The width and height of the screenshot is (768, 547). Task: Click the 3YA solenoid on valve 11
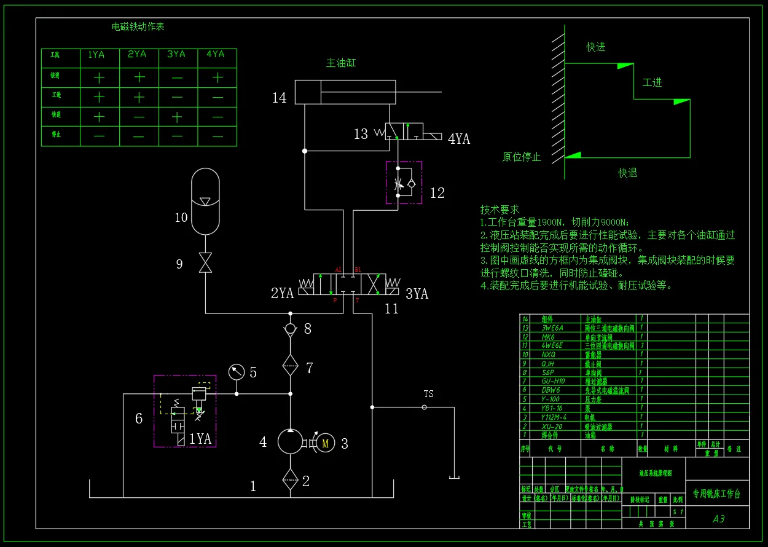[x=391, y=291]
